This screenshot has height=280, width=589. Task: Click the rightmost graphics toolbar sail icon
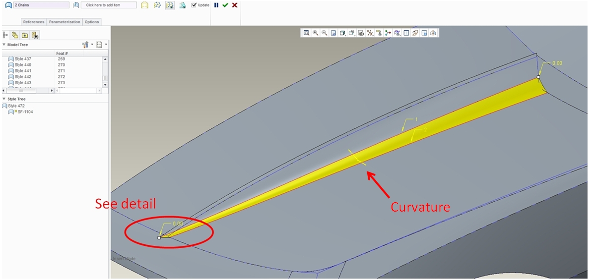pos(433,33)
